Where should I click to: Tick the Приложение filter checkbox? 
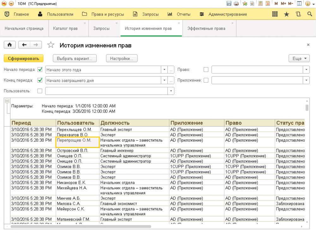(206, 80)
